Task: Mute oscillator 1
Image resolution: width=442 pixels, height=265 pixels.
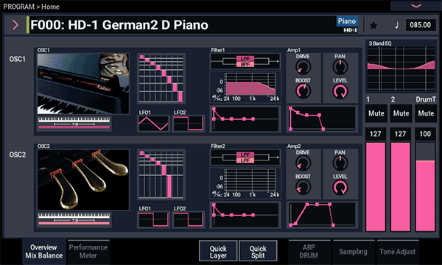Action: tap(376, 113)
